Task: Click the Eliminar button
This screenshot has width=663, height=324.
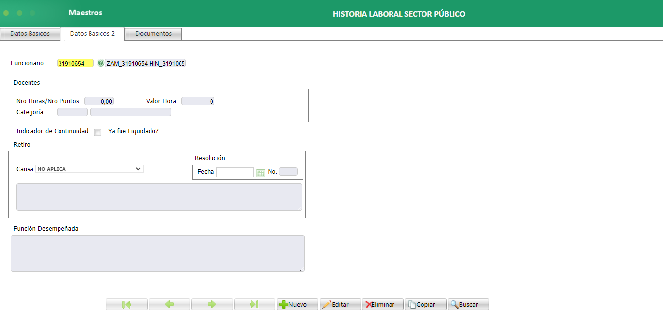Action: click(383, 305)
